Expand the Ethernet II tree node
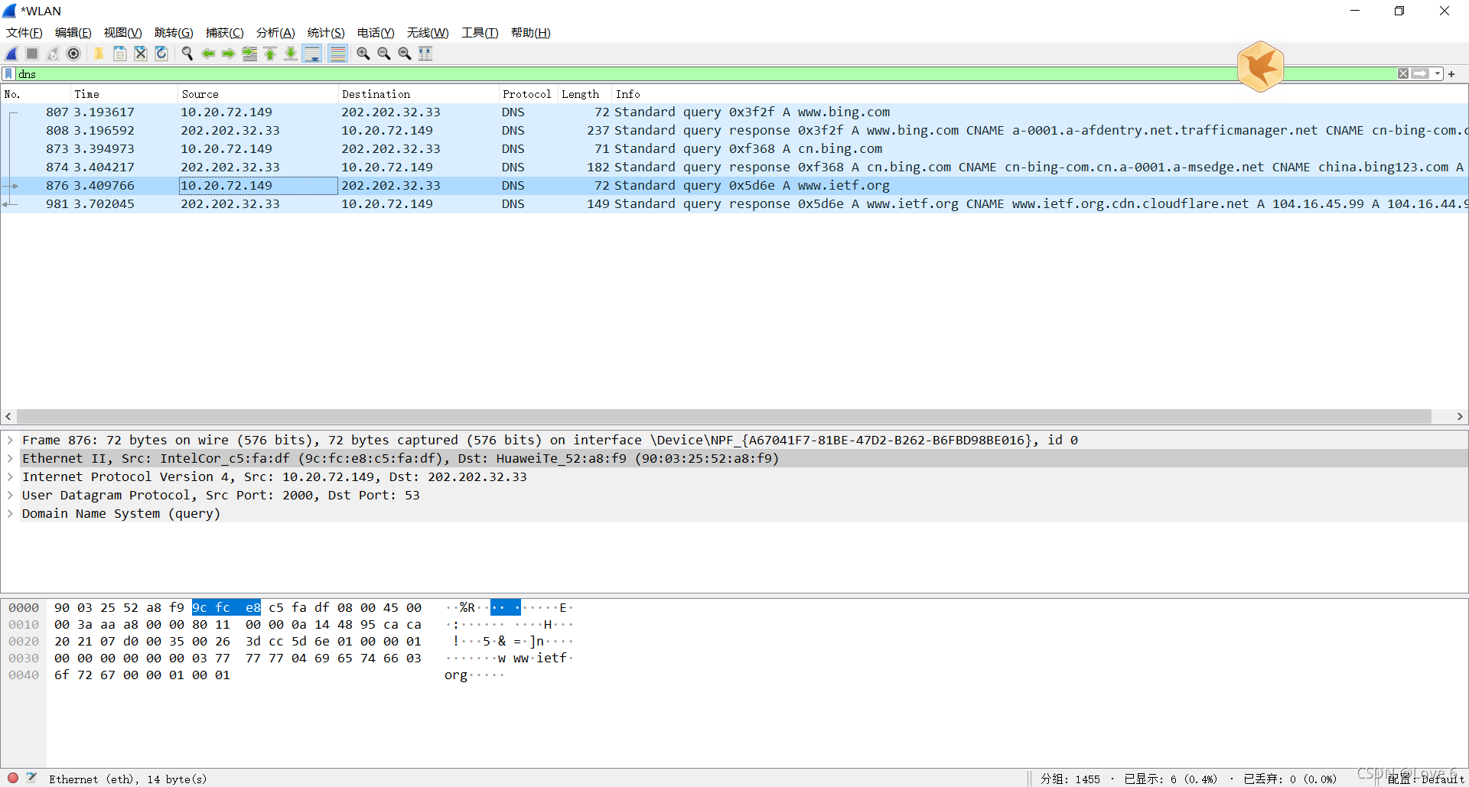This screenshot has width=1469, height=787. 10,458
